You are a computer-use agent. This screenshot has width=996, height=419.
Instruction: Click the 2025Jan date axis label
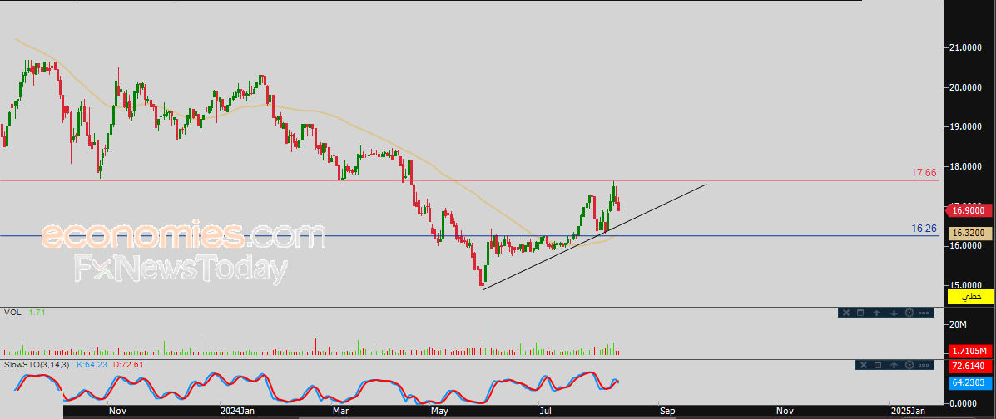tap(907, 412)
